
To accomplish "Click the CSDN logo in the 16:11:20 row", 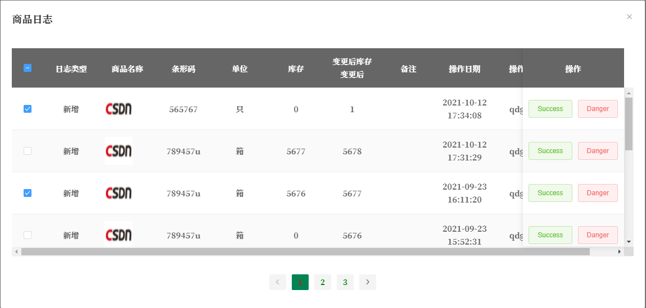I will click(119, 193).
